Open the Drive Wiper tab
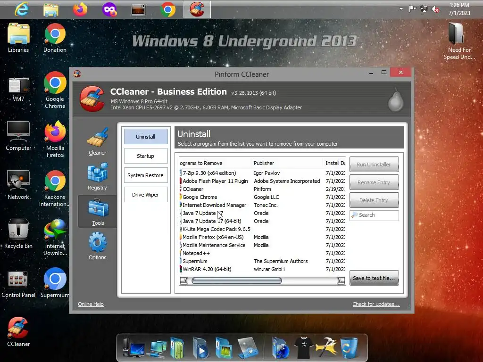This screenshot has height=362, width=483. point(146,195)
